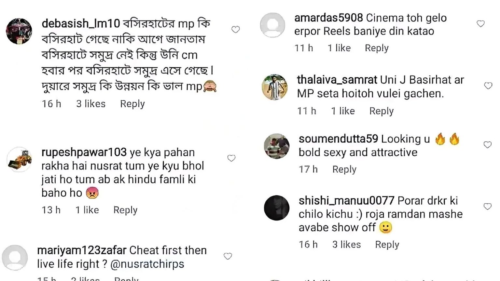This screenshot has height=281, width=500.
Task: Reply to amardas5908's comment
Action: pos(377,48)
